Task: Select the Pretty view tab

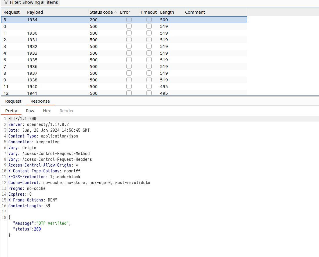Action: coord(11,111)
